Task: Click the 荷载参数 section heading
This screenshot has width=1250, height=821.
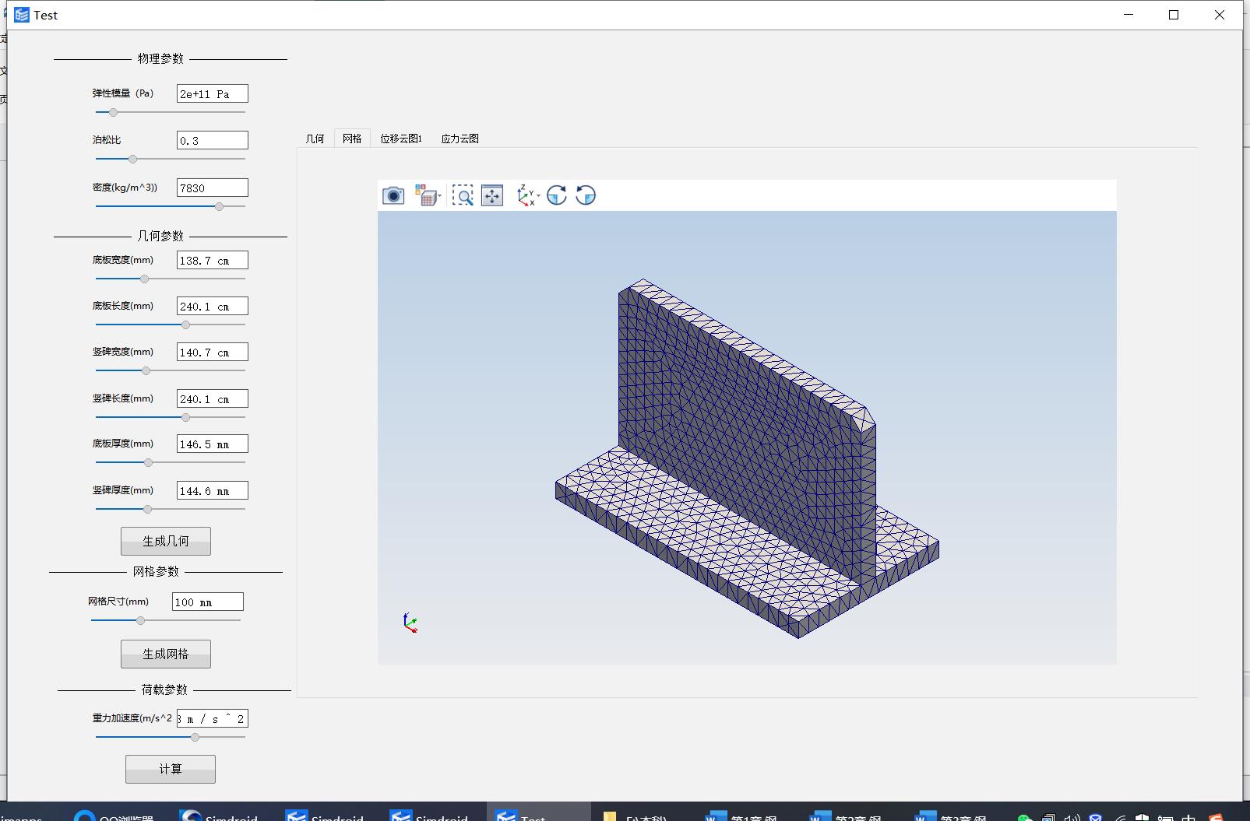Action: (x=164, y=689)
